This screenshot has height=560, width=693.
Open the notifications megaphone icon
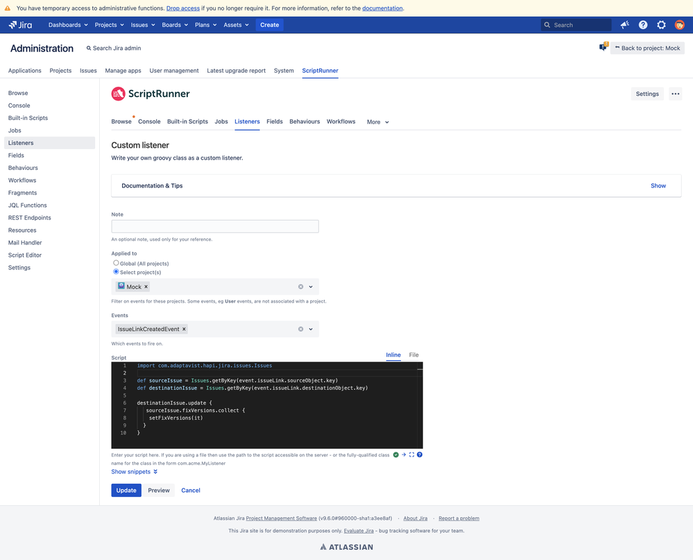coord(624,25)
